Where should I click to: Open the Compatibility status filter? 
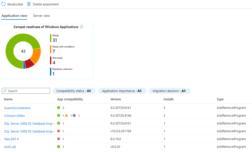(x=74, y=91)
